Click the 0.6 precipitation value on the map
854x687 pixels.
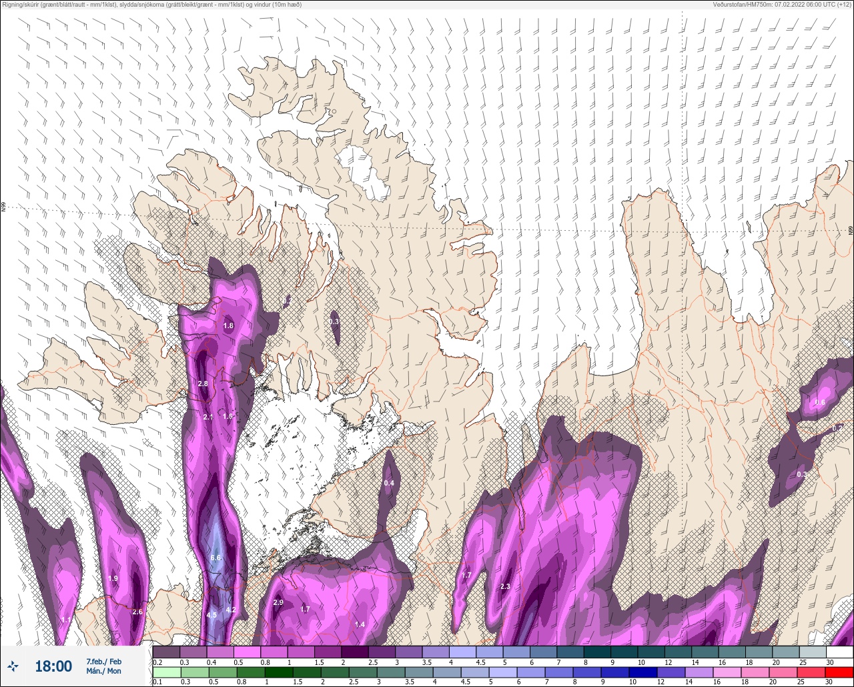point(820,402)
